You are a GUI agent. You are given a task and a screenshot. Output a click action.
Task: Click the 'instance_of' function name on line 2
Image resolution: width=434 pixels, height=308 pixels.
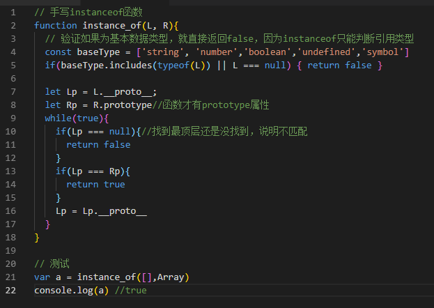pos(112,26)
